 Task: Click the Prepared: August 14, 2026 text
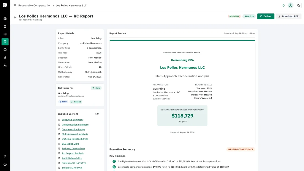(182, 132)
